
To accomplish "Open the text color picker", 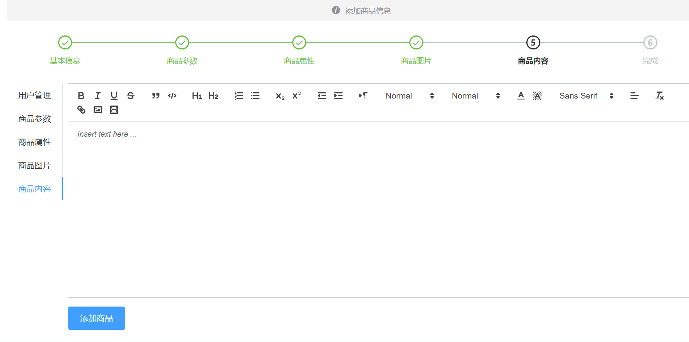I will tap(521, 96).
